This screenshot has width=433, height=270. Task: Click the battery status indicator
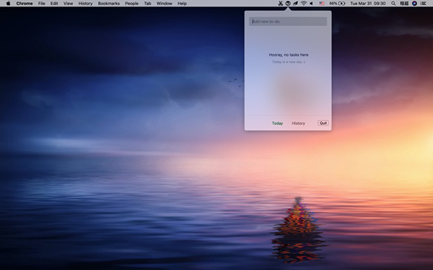pos(337,4)
